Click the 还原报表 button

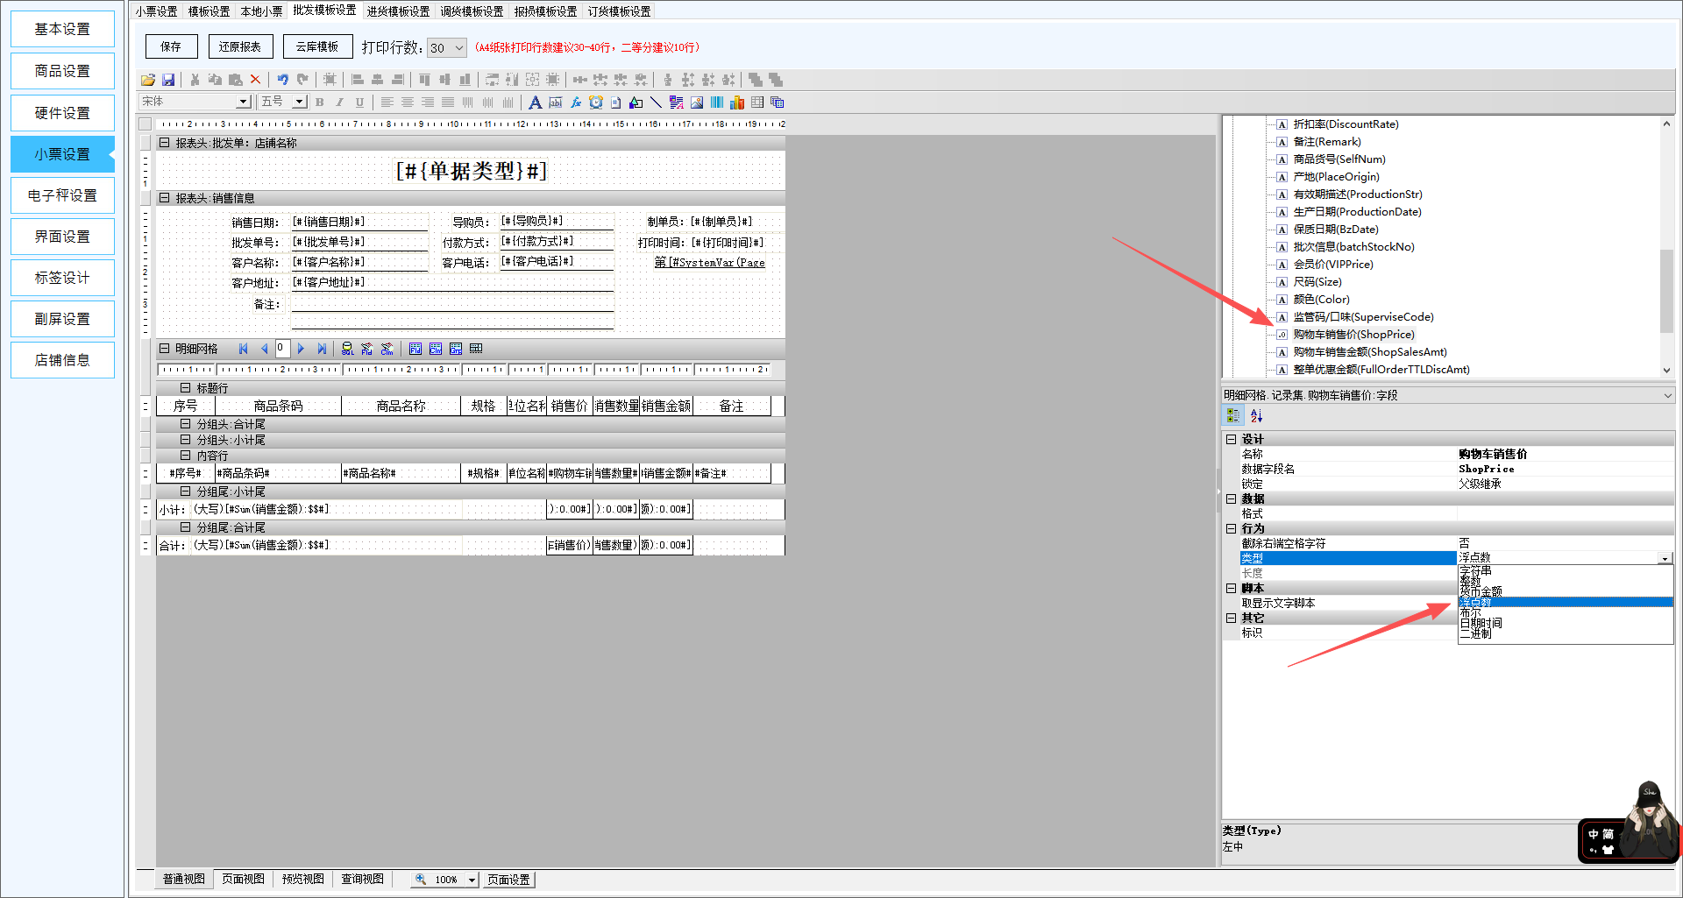[x=240, y=46]
